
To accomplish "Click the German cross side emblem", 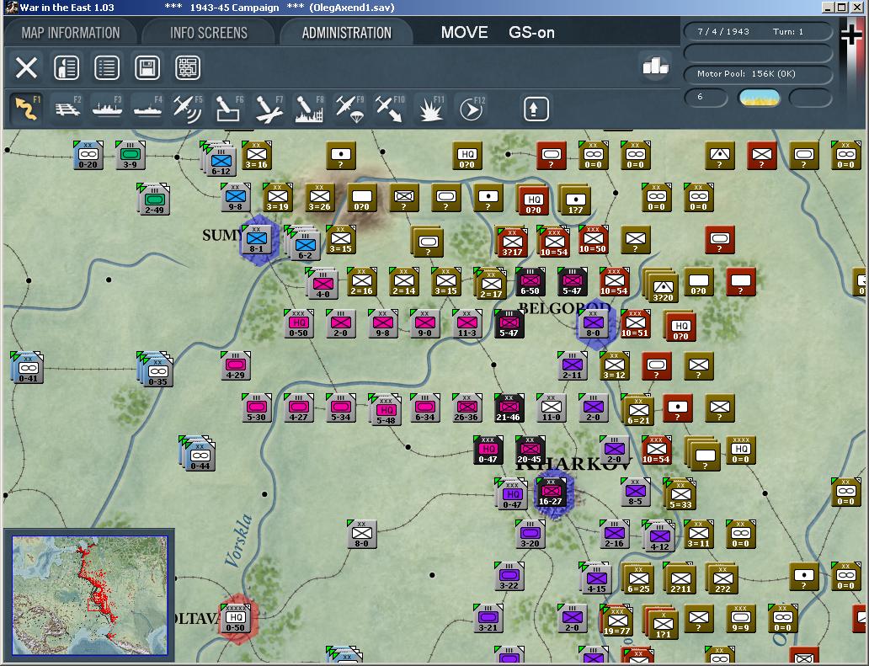I will [x=851, y=35].
